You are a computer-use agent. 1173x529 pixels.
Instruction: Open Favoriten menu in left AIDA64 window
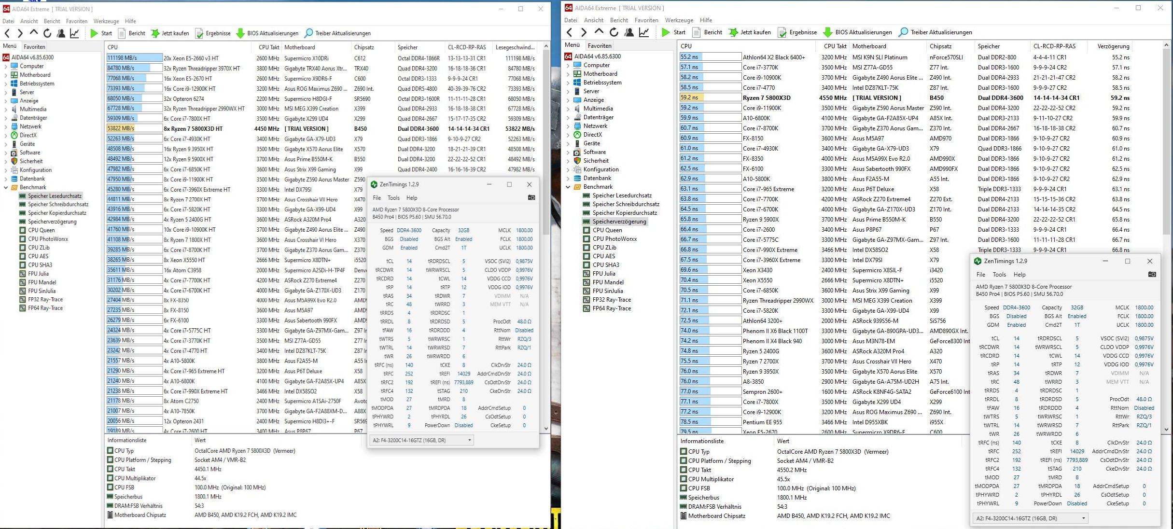tap(77, 21)
